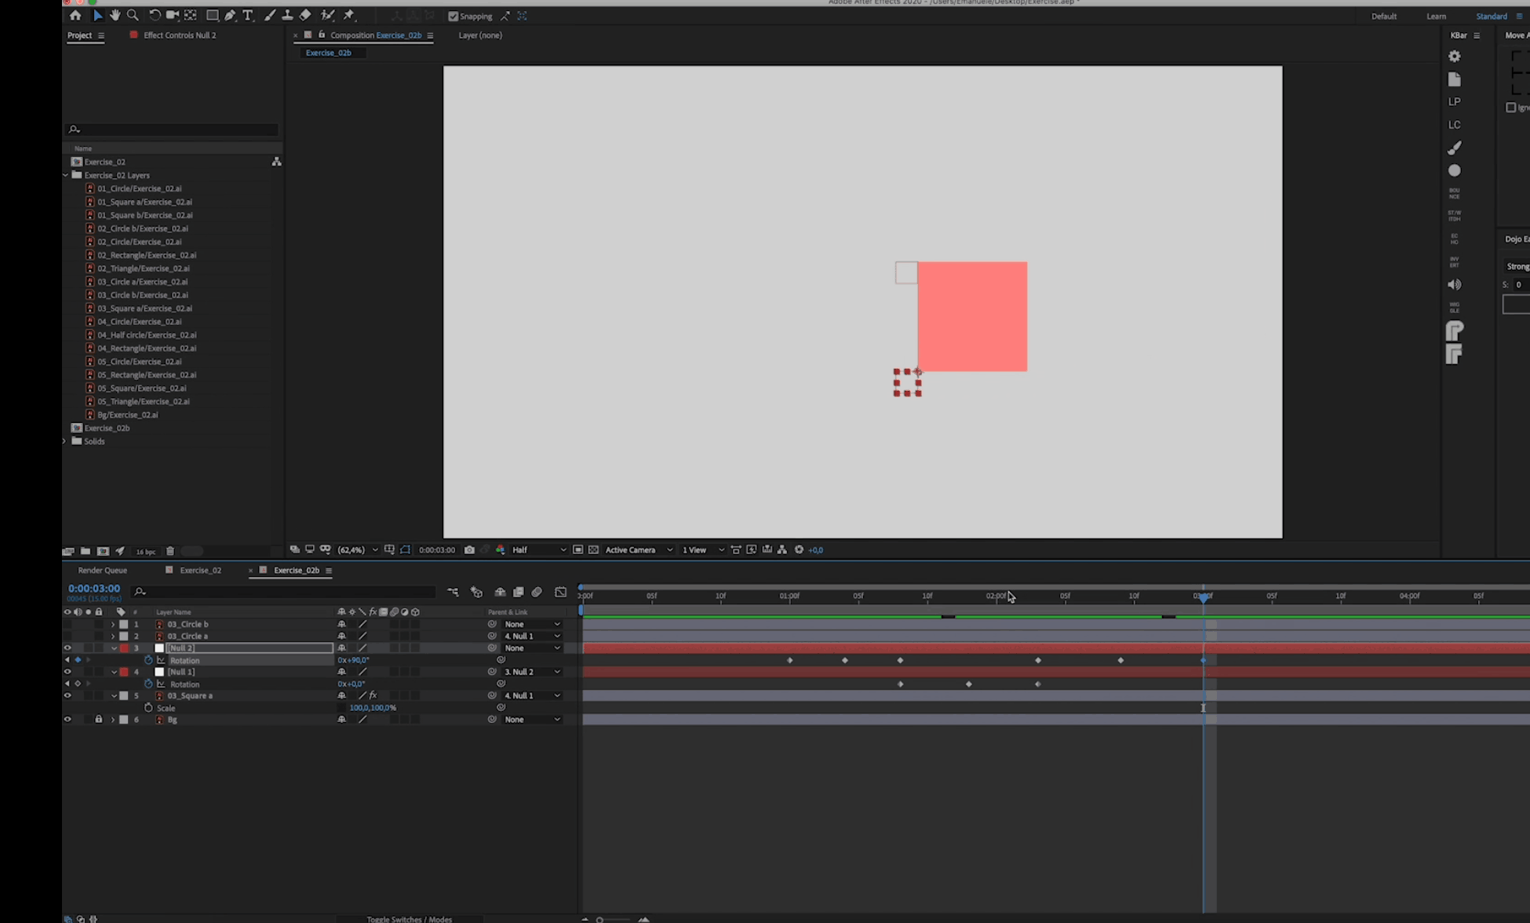The image size is (1530, 923).
Task: Select the Pen tool in toolbar
Action: coord(230,15)
